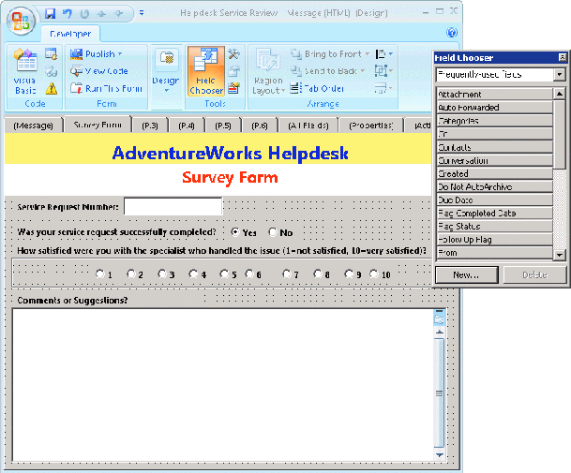Screen dimensions: 571x473
Task: Open the Frequently-used fields dropdown
Action: (x=560, y=75)
